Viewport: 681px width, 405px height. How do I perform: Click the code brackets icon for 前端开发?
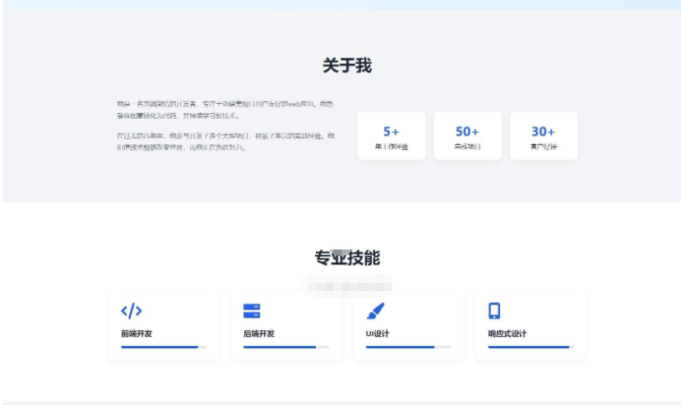[131, 310]
